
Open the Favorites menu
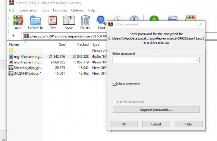click(60, 10)
